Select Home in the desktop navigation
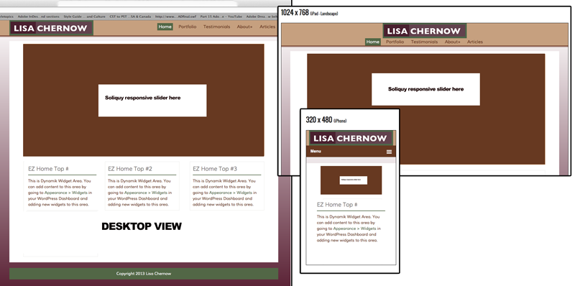575x286 pixels. pos(165,27)
